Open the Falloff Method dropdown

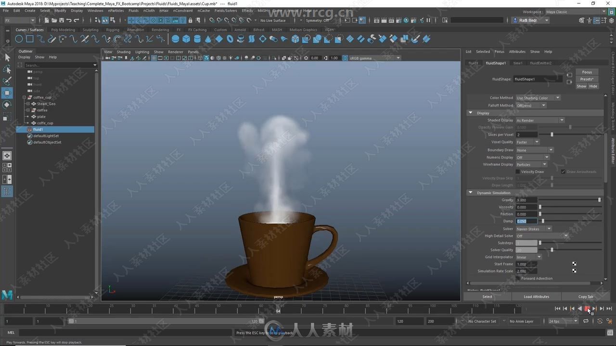[x=531, y=105]
